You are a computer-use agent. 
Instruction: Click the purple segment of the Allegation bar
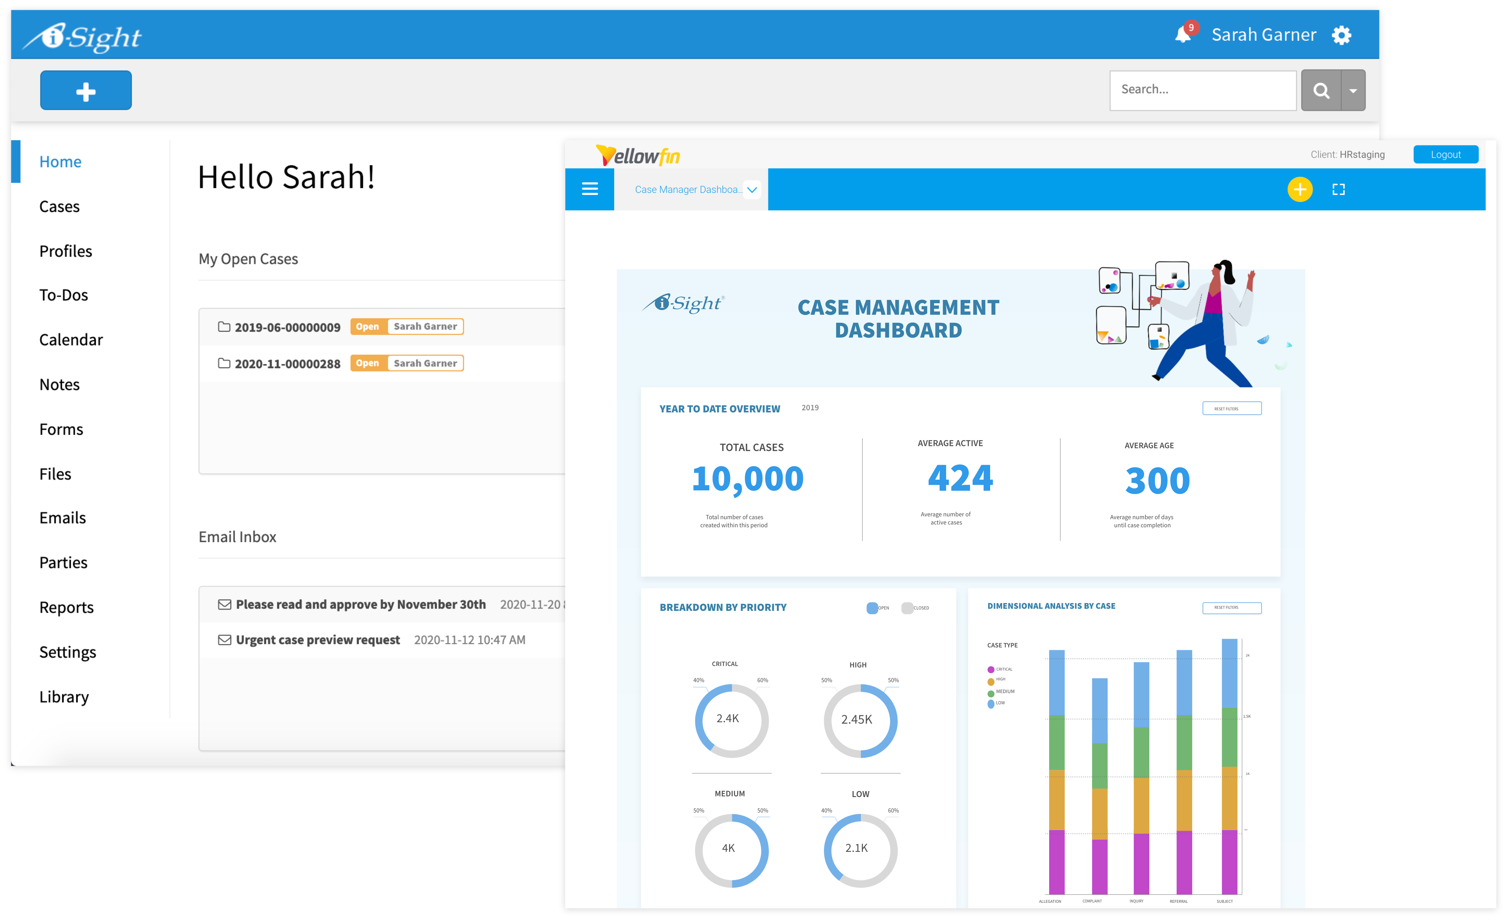tap(1056, 862)
